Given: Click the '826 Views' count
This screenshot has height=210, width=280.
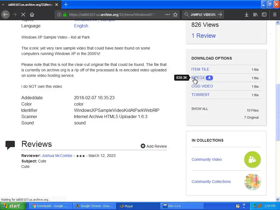Looking at the screenshot, I should point(205,25).
